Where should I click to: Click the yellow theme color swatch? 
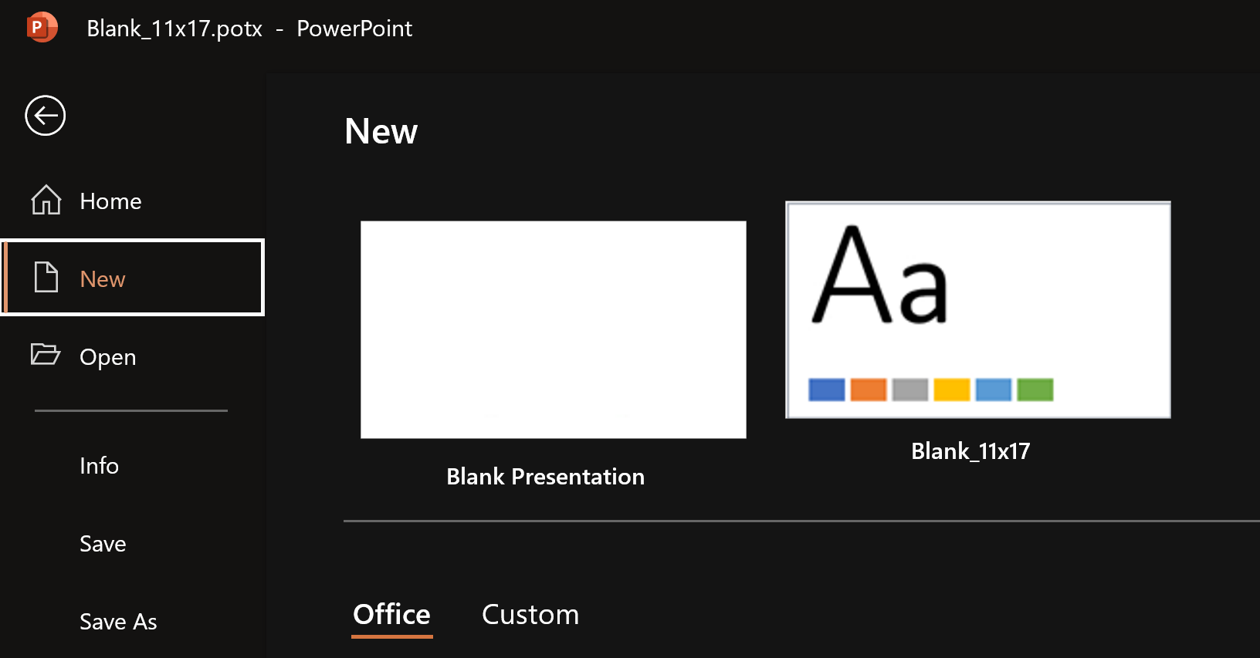pyautogui.click(x=952, y=390)
